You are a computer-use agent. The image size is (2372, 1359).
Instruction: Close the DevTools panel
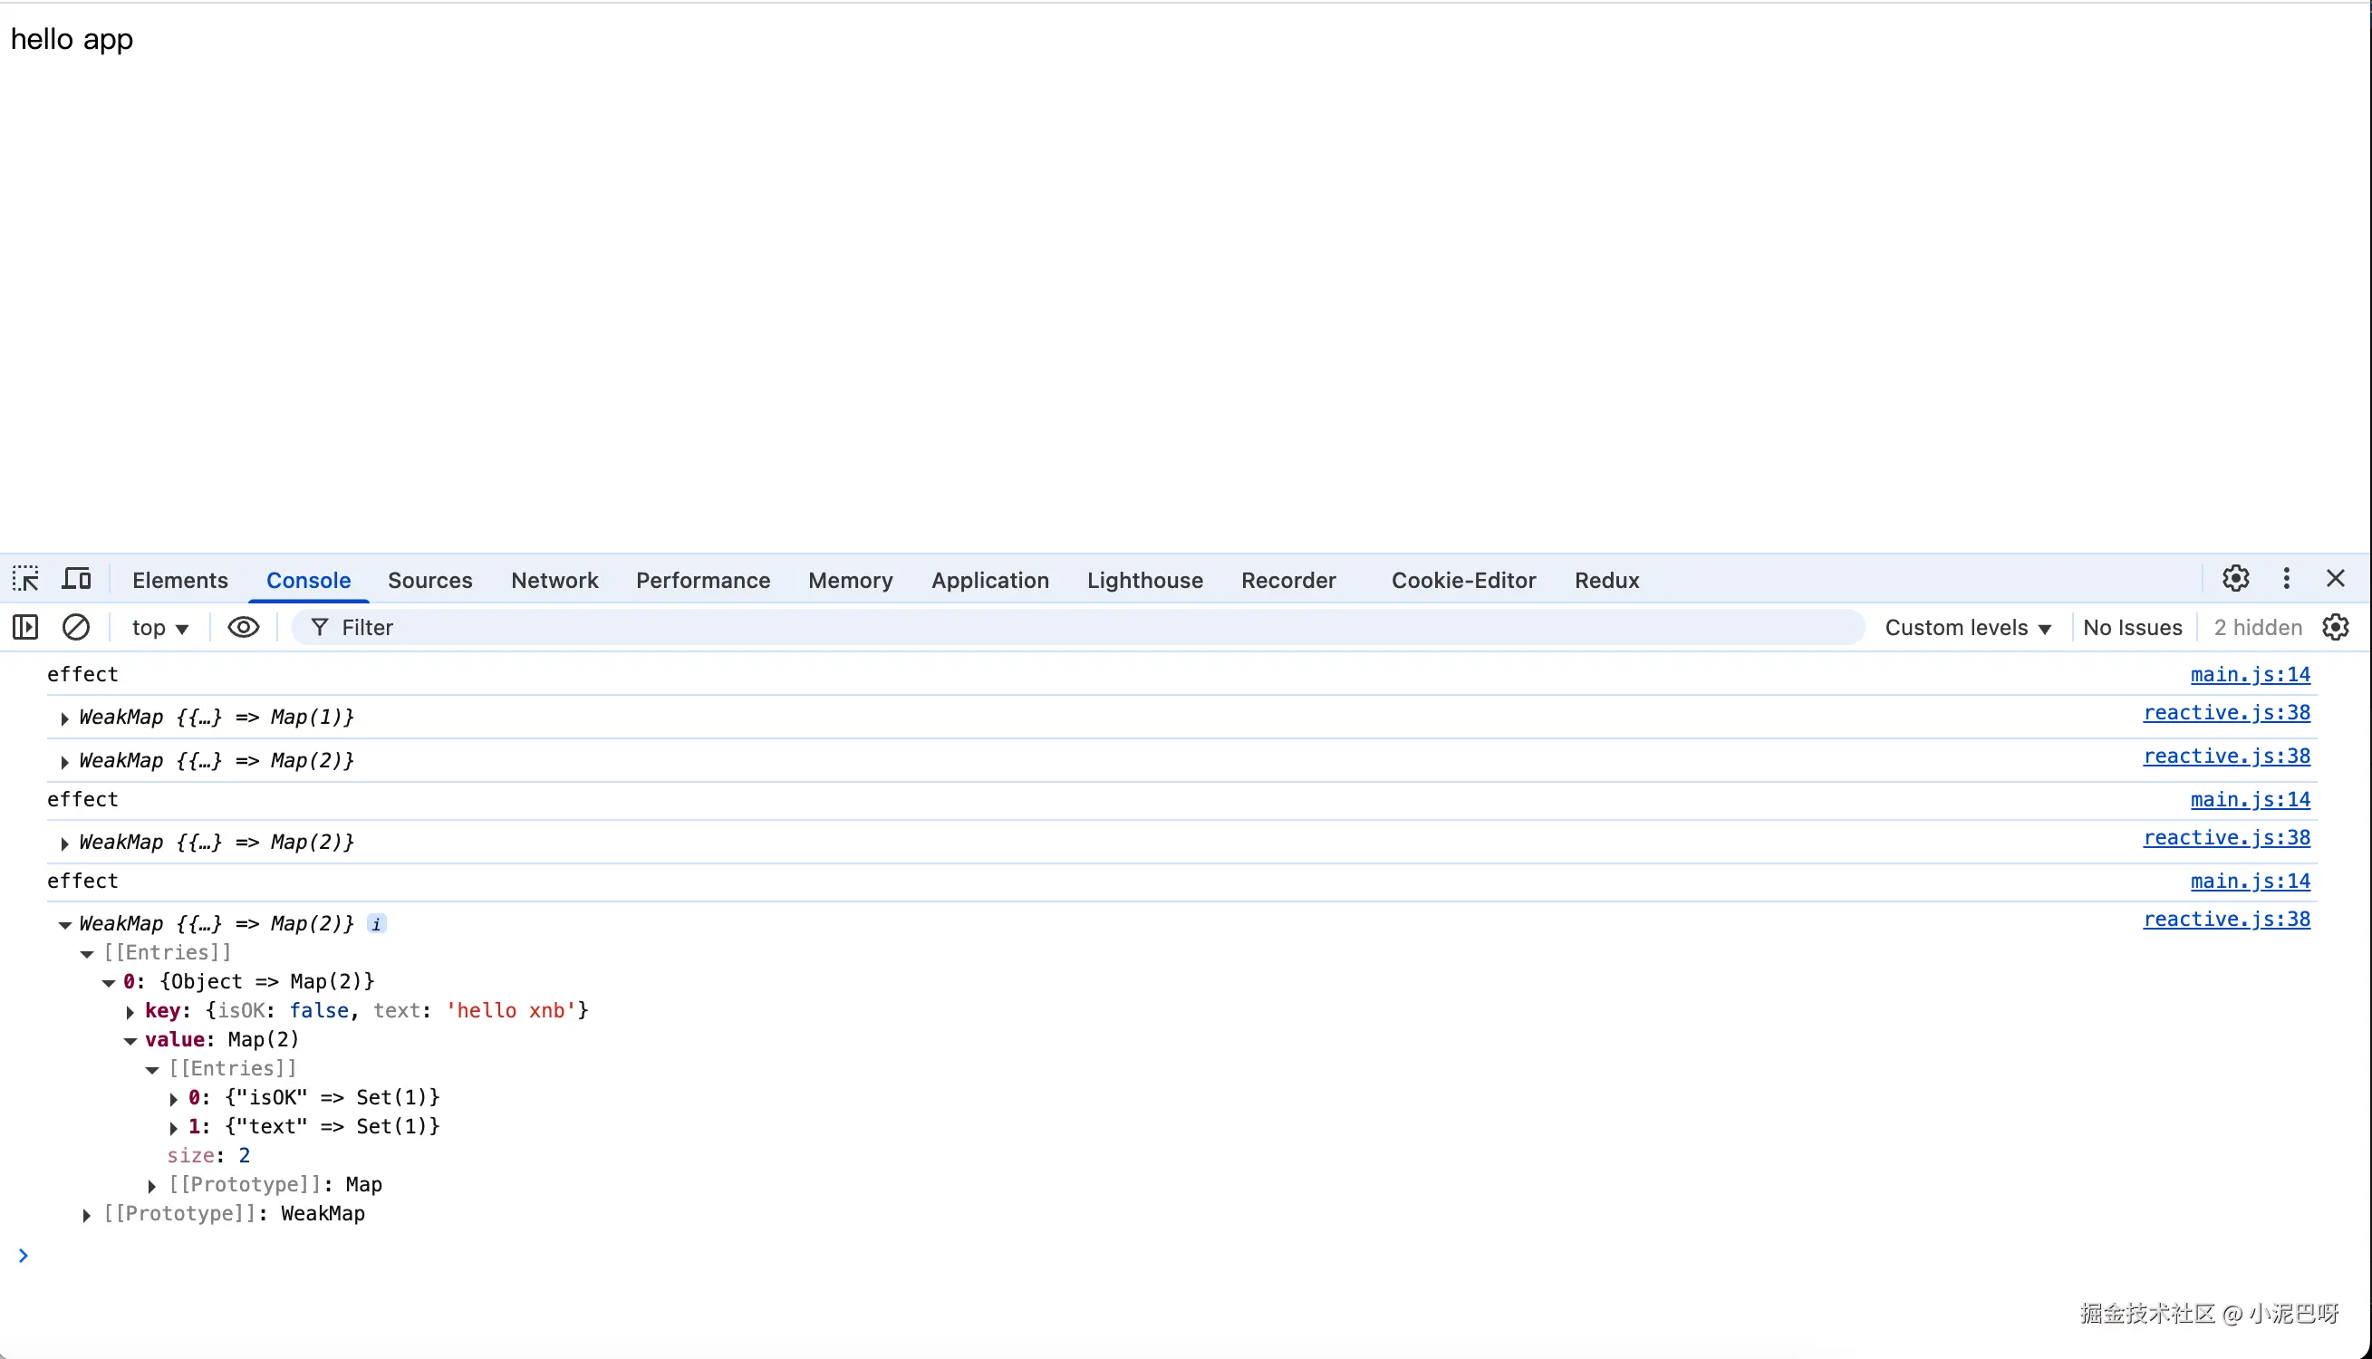point(2336,579)
